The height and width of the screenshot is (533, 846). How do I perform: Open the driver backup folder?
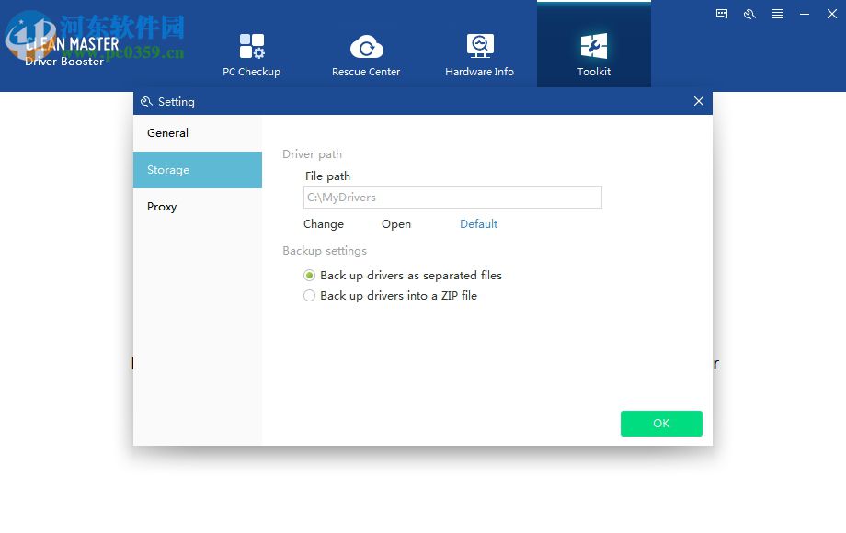[395, 223]
